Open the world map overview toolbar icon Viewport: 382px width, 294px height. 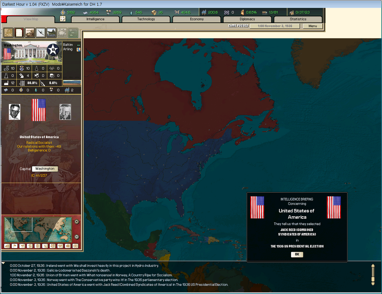pos(8,32)
